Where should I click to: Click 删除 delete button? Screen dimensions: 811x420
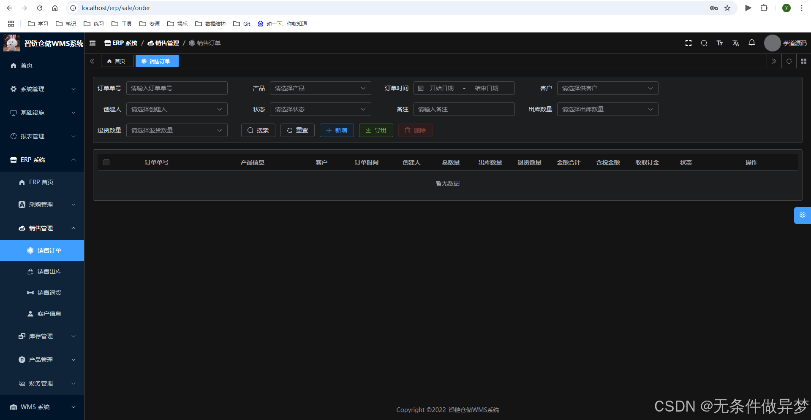(x=415, y=130)
